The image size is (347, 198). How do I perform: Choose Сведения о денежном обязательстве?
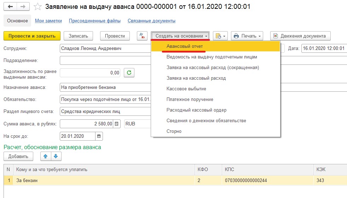click(215, 121)
